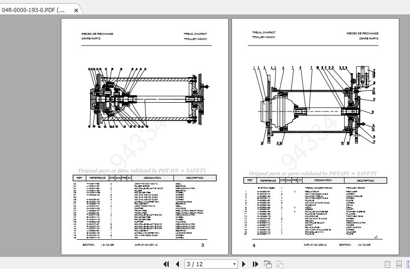Toggle the facing pages layout mode

[408, 264]
